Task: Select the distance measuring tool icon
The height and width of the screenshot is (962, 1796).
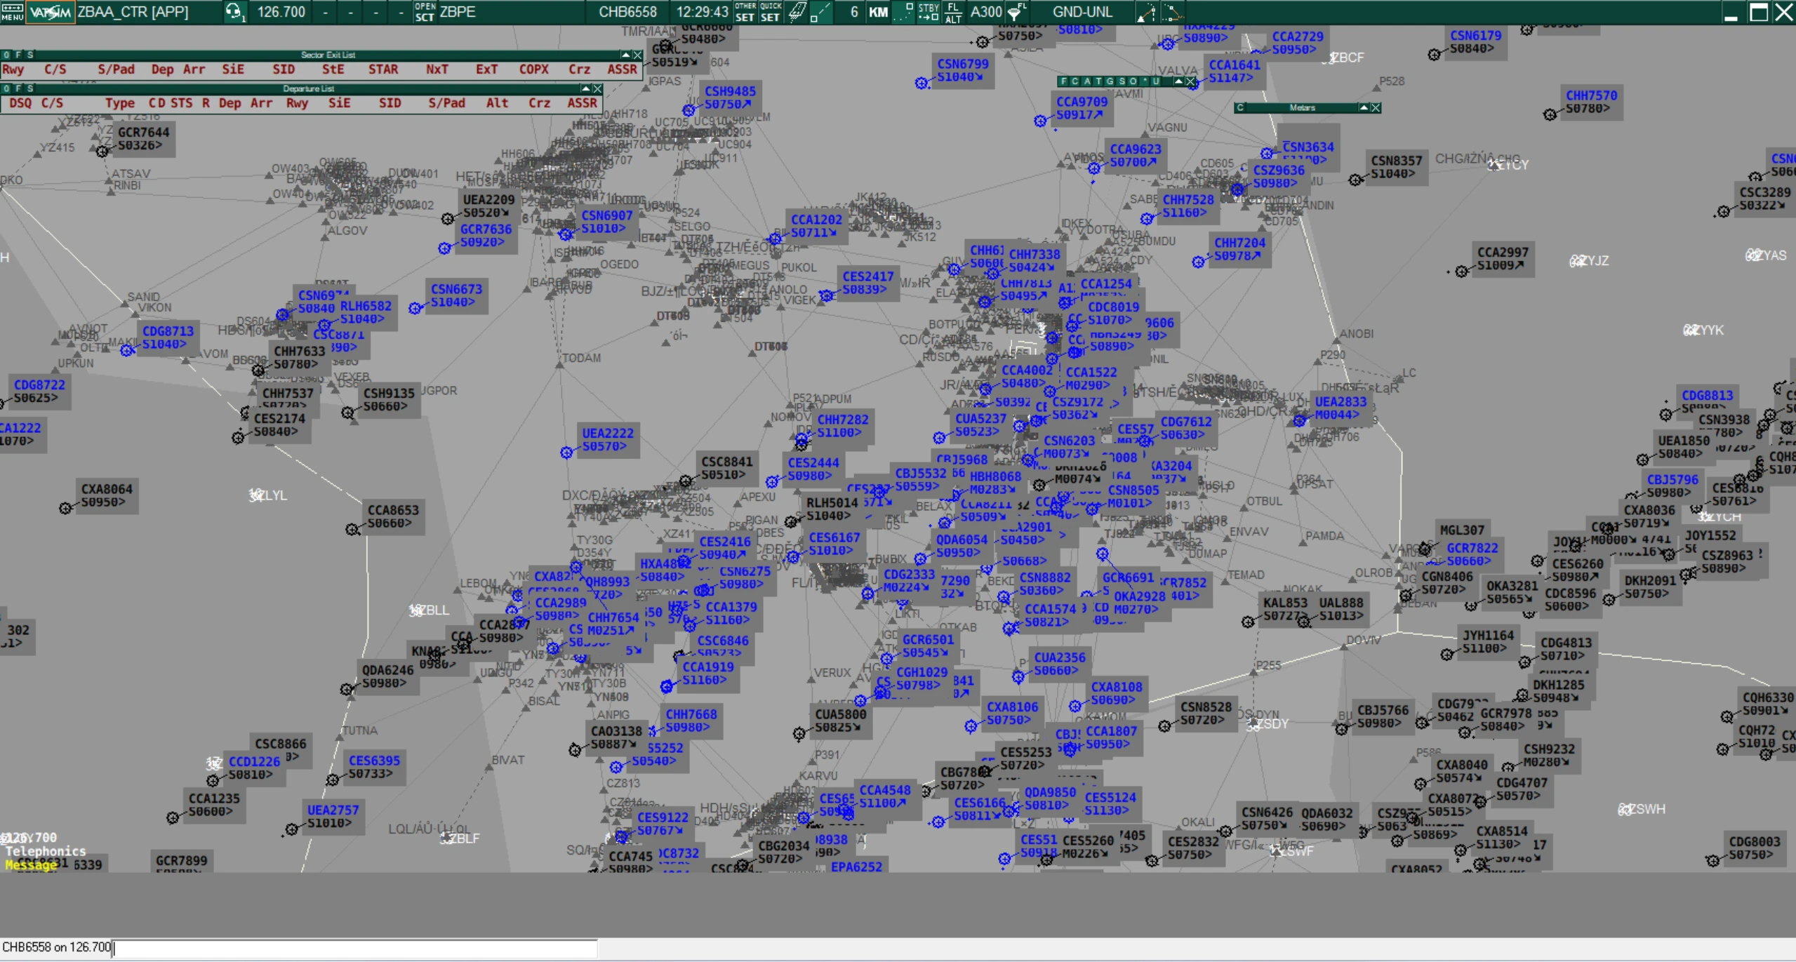Action: tap(1172, 12)
